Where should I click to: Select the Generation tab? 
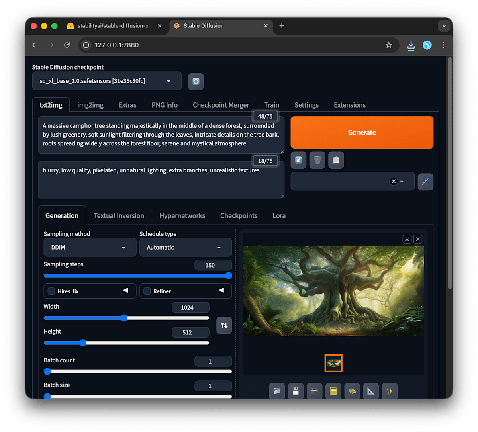pos(62,215)
